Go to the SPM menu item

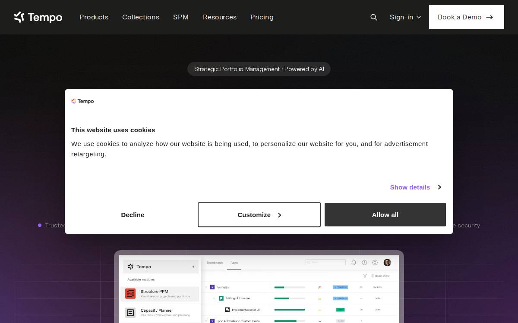(181, 17)
